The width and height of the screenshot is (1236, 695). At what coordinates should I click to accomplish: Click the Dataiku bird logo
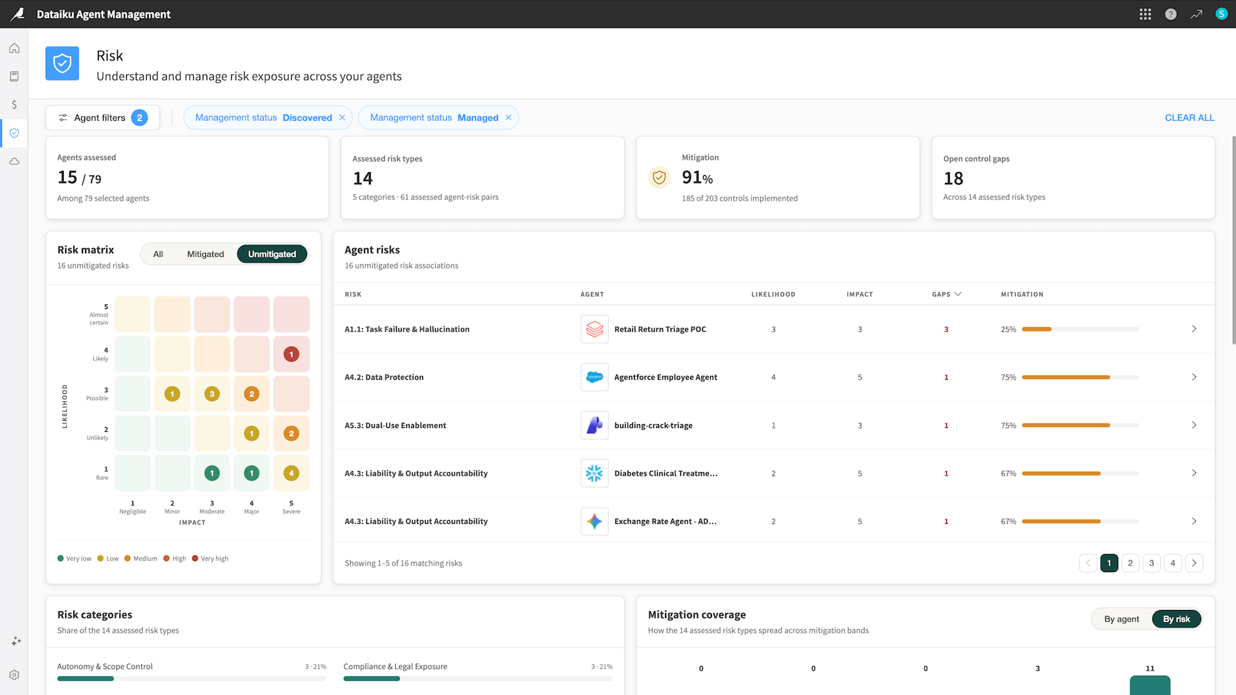[x=17, y=14]
